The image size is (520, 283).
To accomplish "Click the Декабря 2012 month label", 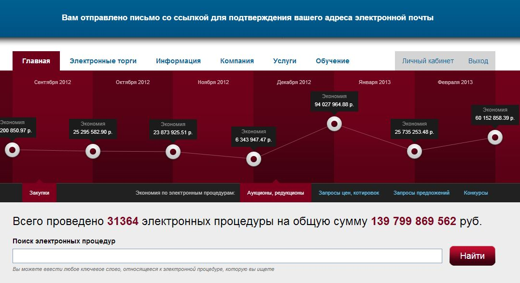I will point(294,82).
